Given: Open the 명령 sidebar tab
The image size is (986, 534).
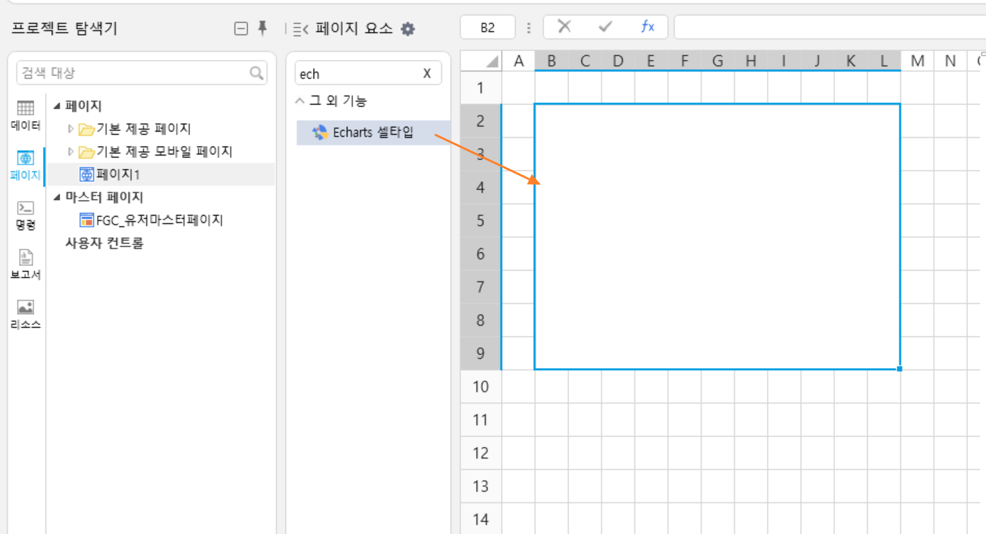Looking at the screenshot, I should (x=26, y=215).
